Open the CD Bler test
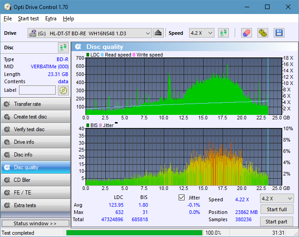Viewport: 299px width, 237px height. (x=36, y=180)
